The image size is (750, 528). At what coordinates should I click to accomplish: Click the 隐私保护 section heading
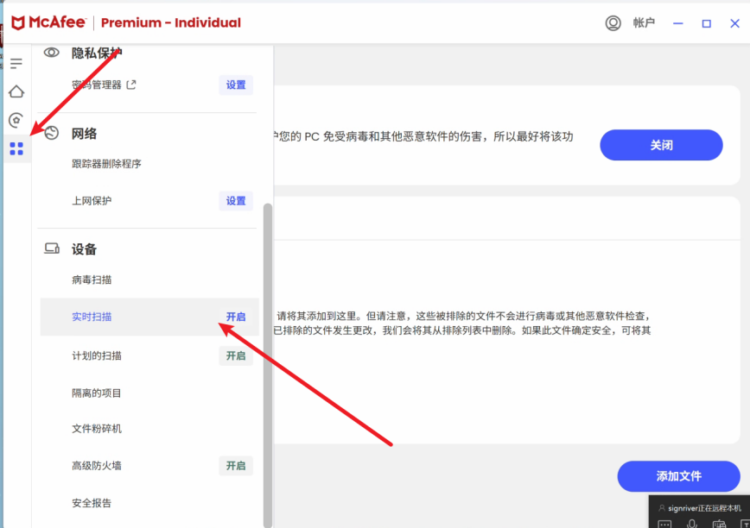(97, 53)
